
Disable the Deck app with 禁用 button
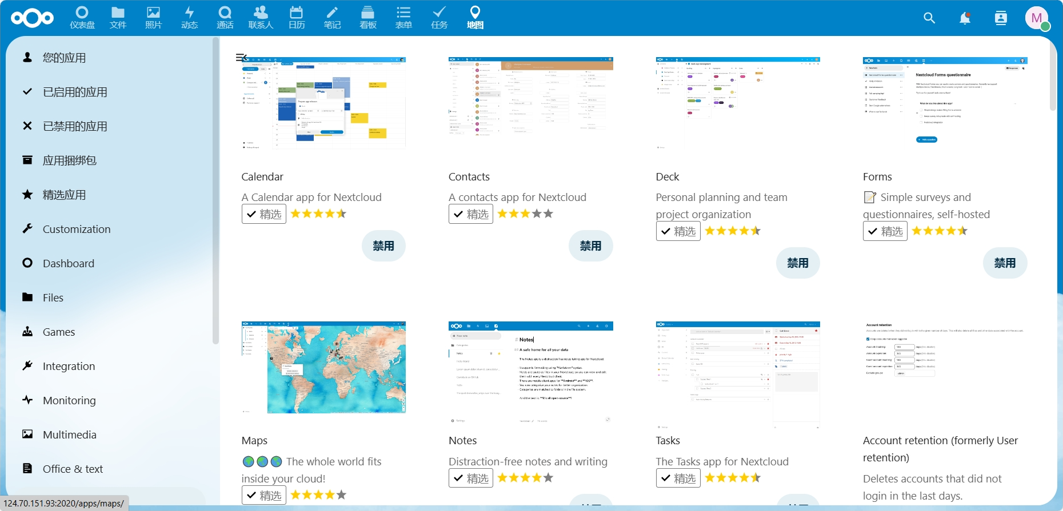click(x=798, y=263)
